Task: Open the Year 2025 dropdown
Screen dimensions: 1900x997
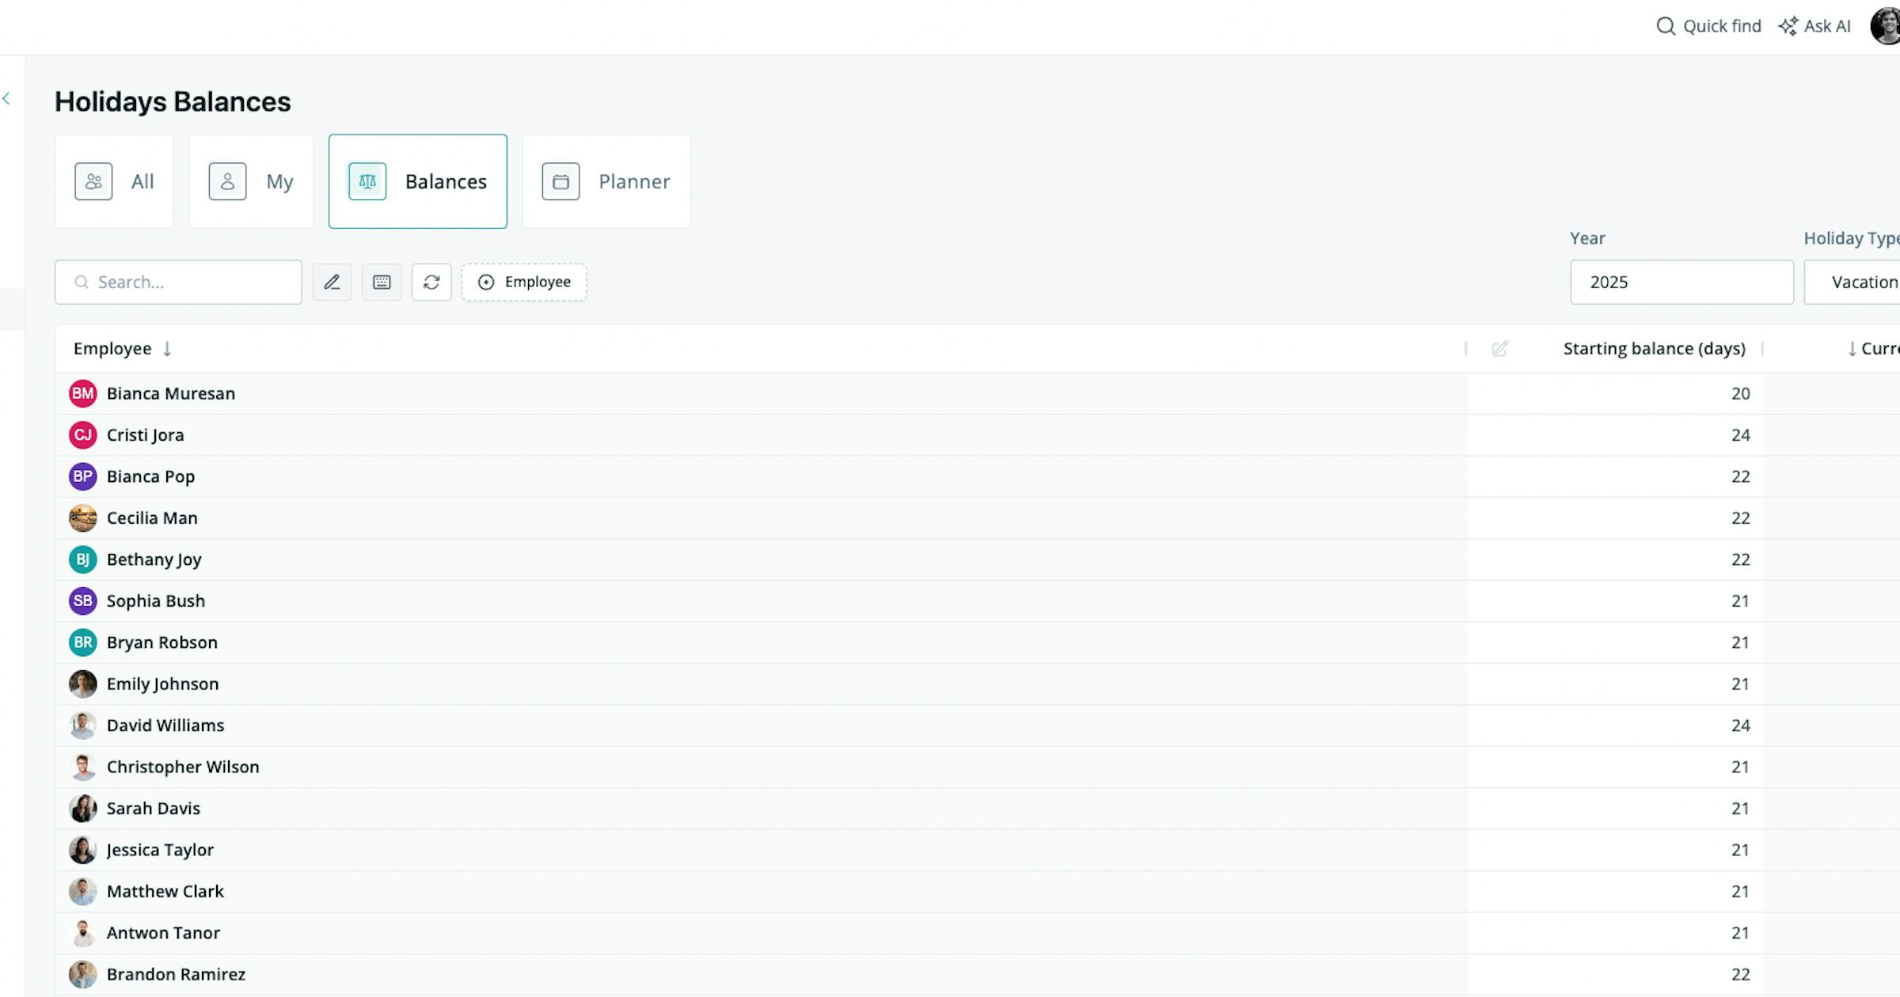Action: (1681, 282)
